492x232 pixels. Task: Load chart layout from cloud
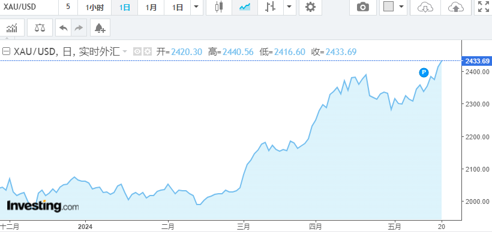click(x=425, y=7)
